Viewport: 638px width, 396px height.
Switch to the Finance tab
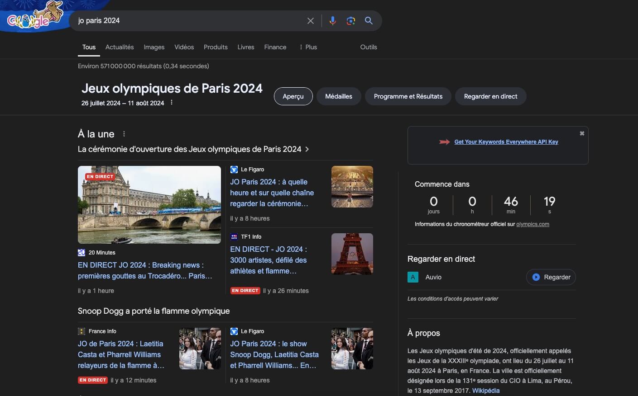[275, 47]
